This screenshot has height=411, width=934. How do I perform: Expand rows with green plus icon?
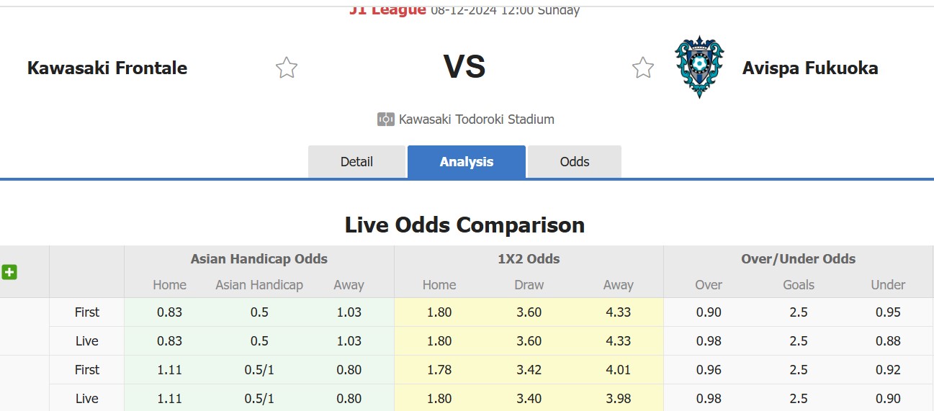(9, 272)
